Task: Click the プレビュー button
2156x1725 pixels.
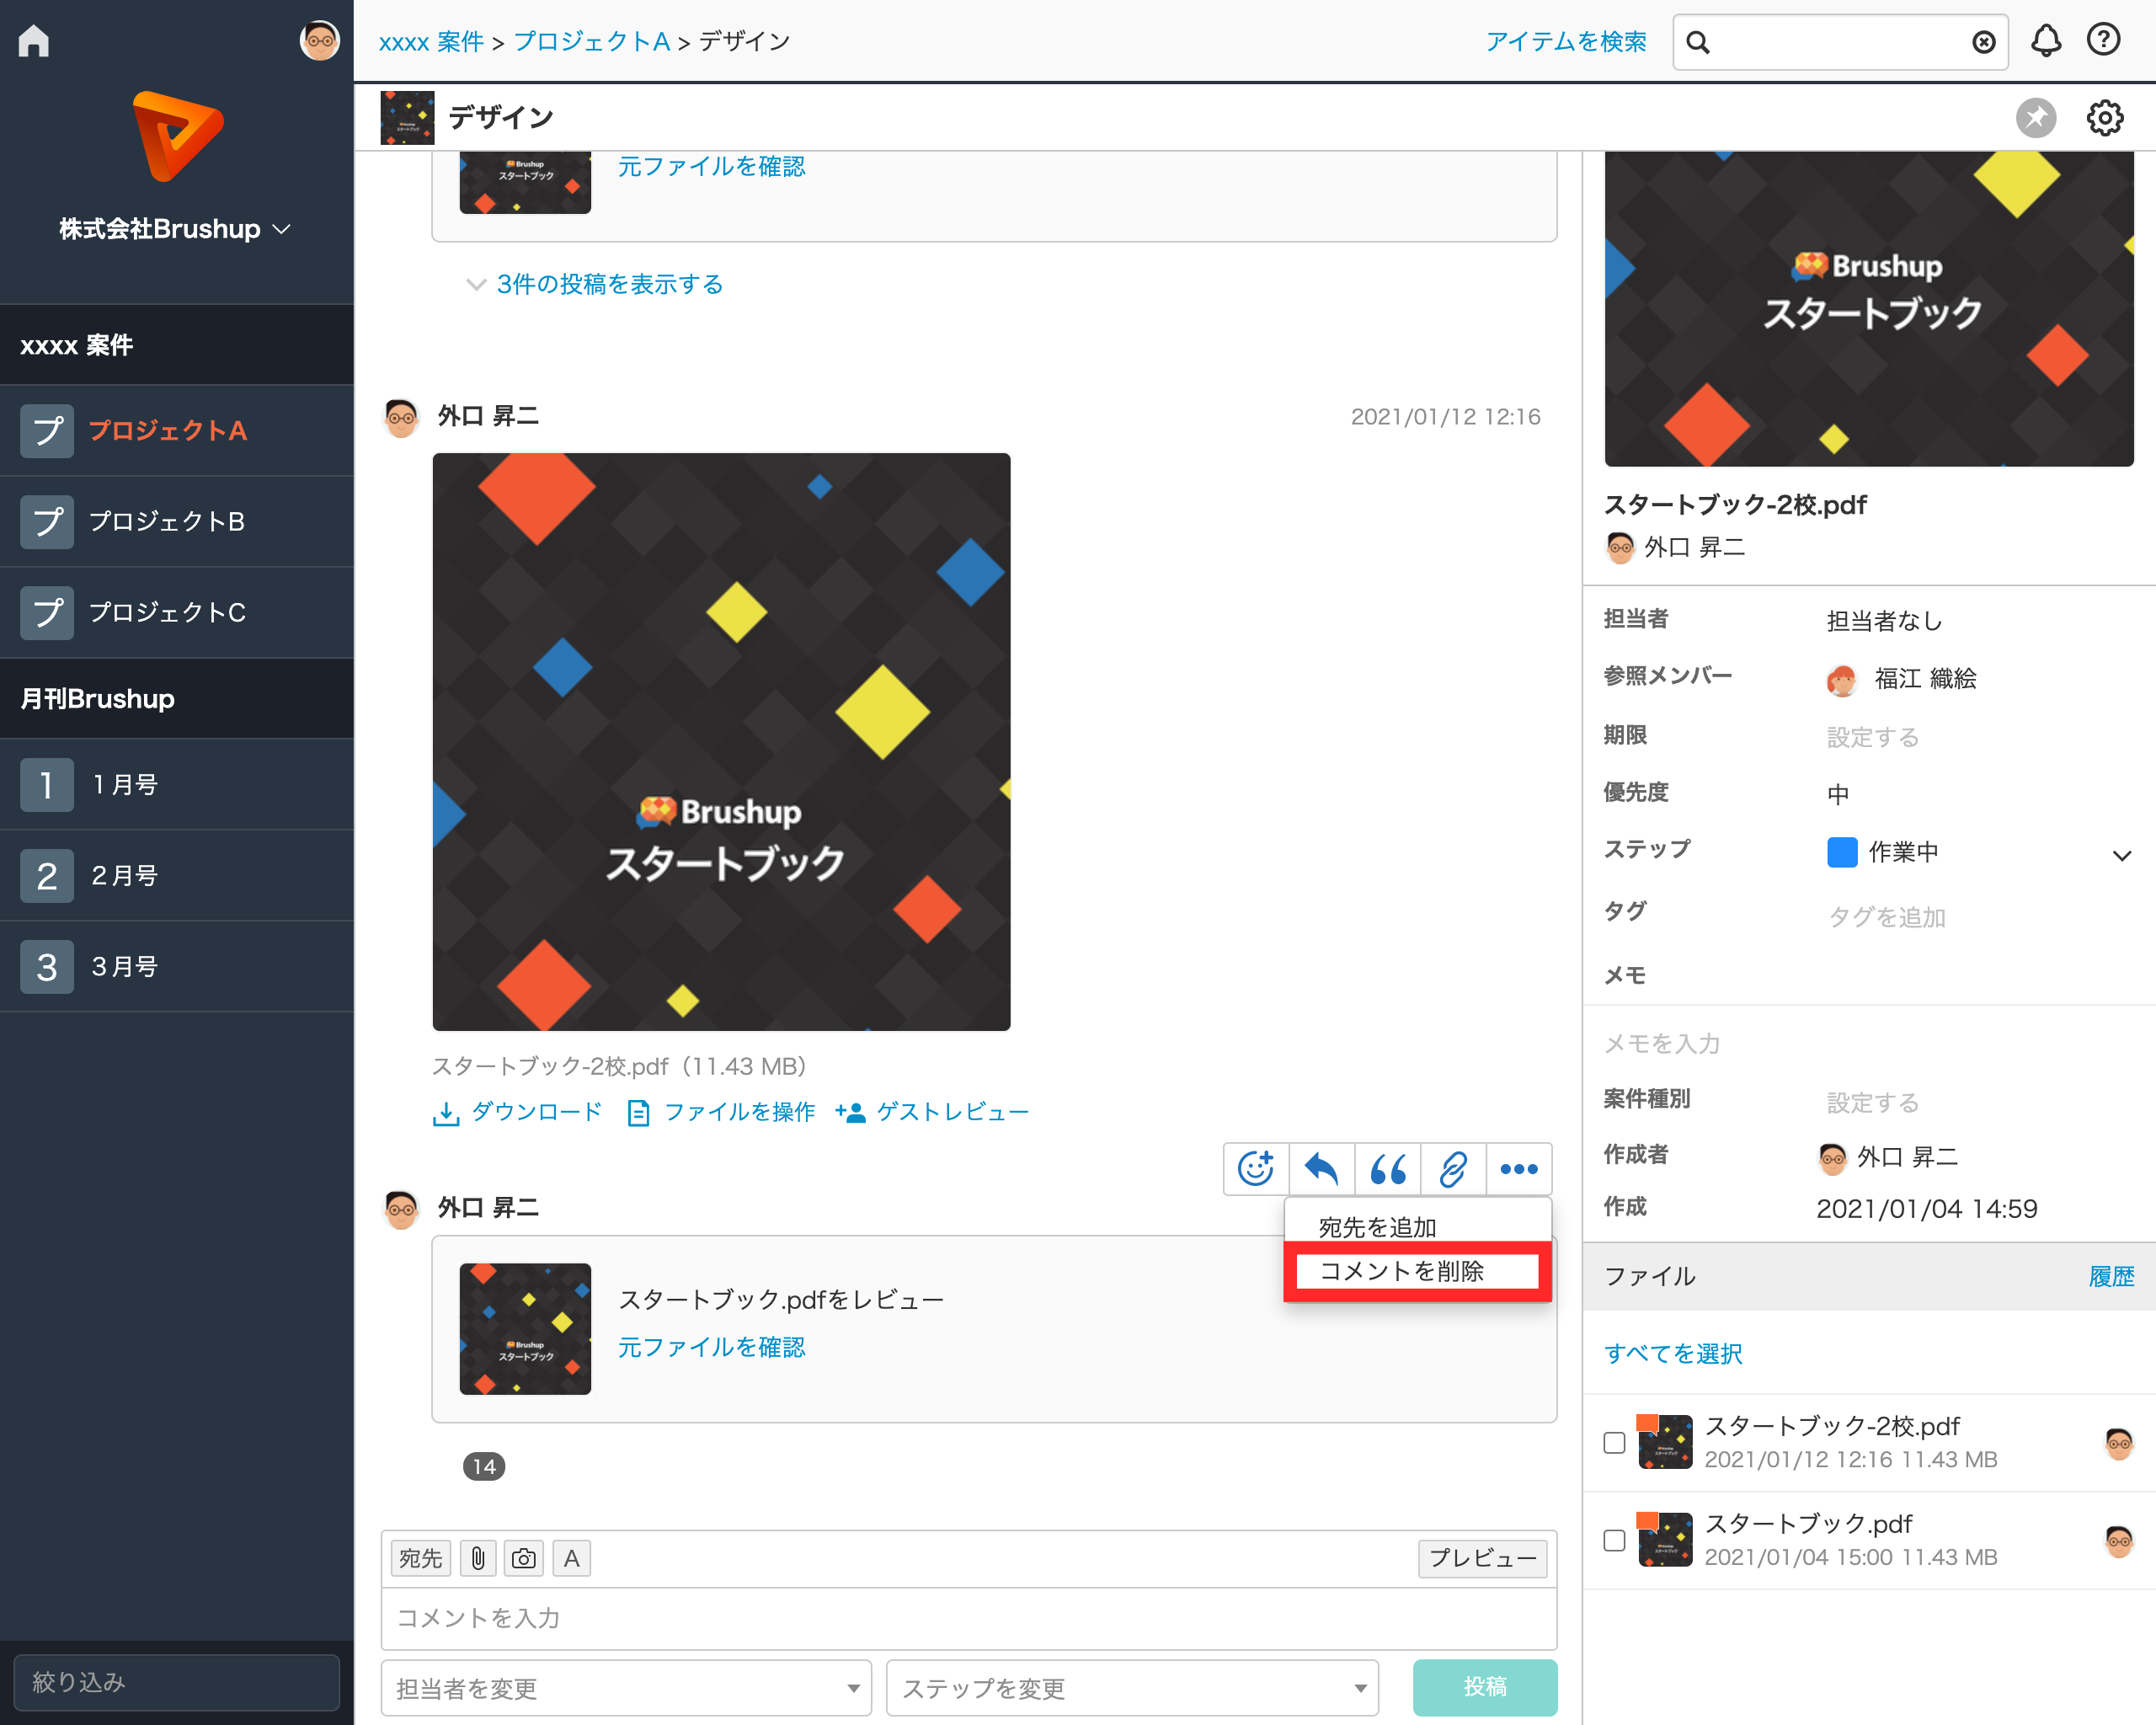Action: (1481, 1558)
